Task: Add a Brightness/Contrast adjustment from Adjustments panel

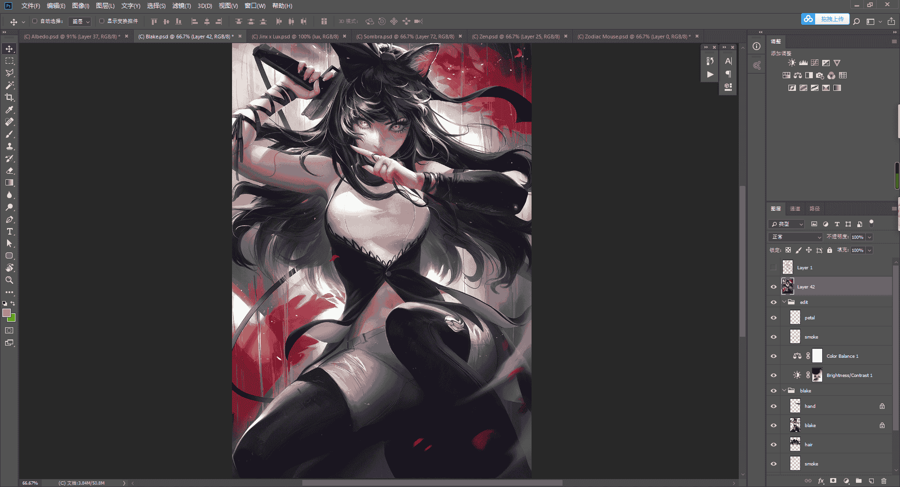Action: tap(792, 63)
